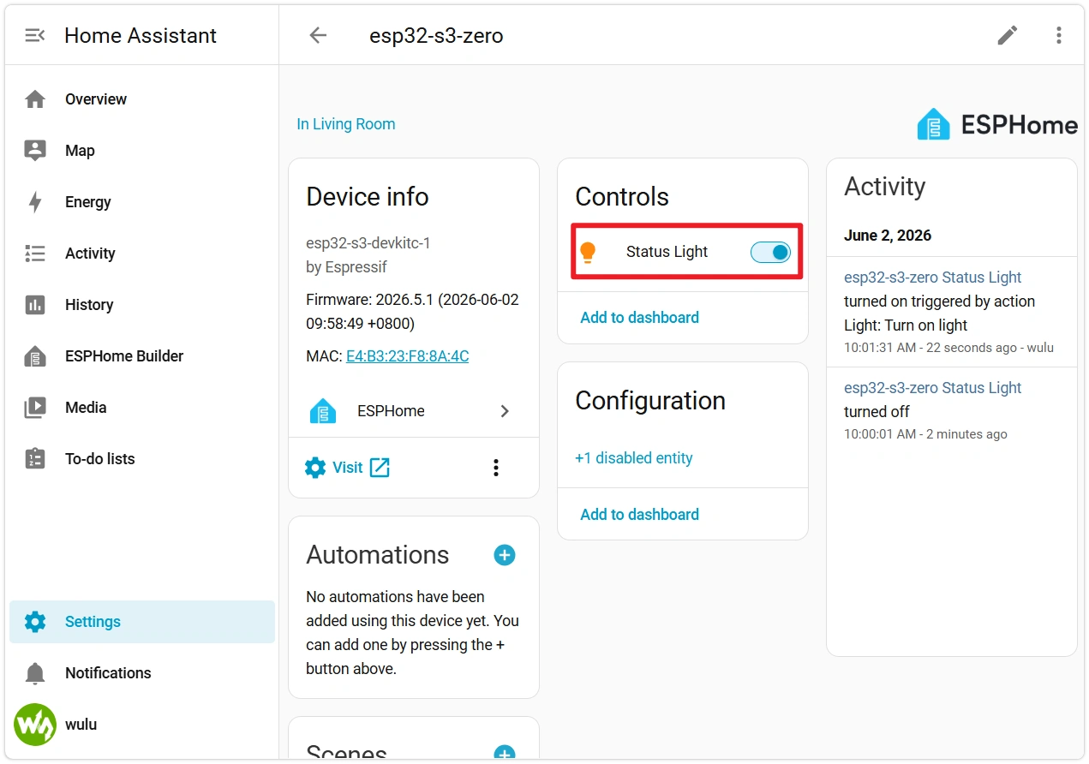
Task: Click the Map person-pin icon
Action: coord(35,151)
